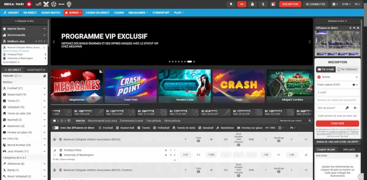Click the return arrow in Diffusion en direct
This screenshot has height=180, width=367.
click(354, 28)
